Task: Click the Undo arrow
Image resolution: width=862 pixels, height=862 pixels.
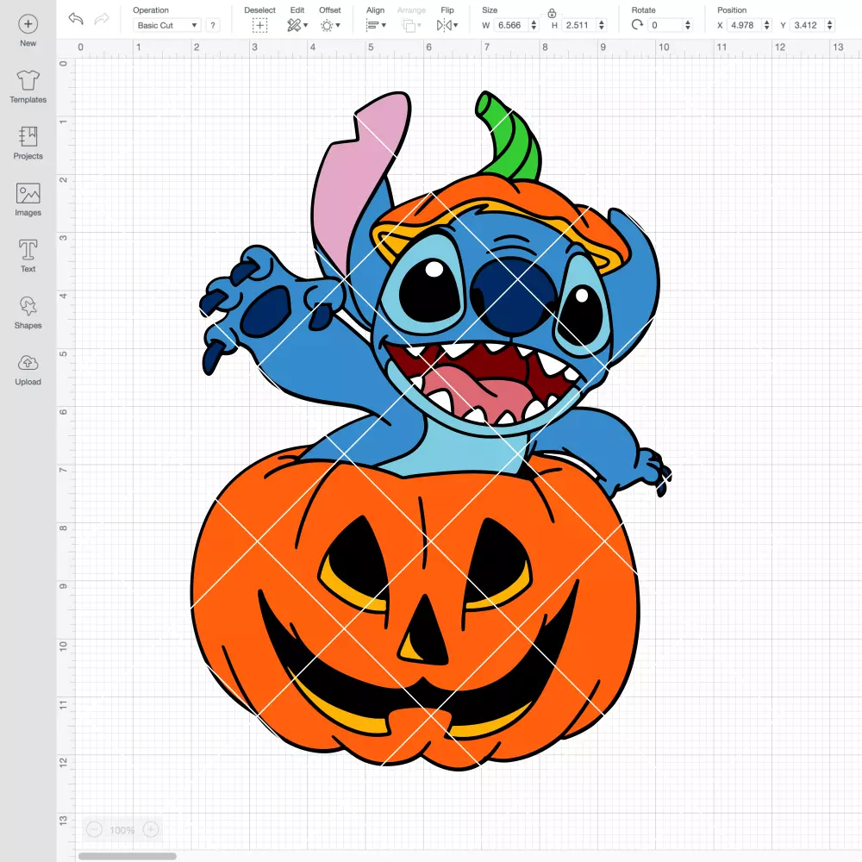Action: [x=76, y=19]
